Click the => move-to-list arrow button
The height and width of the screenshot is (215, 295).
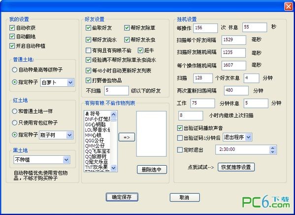127,137
